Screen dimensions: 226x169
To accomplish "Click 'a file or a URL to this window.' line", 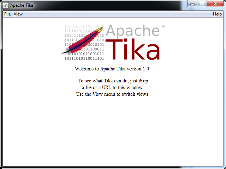I will pyautogui.click(x=113, y=88).
